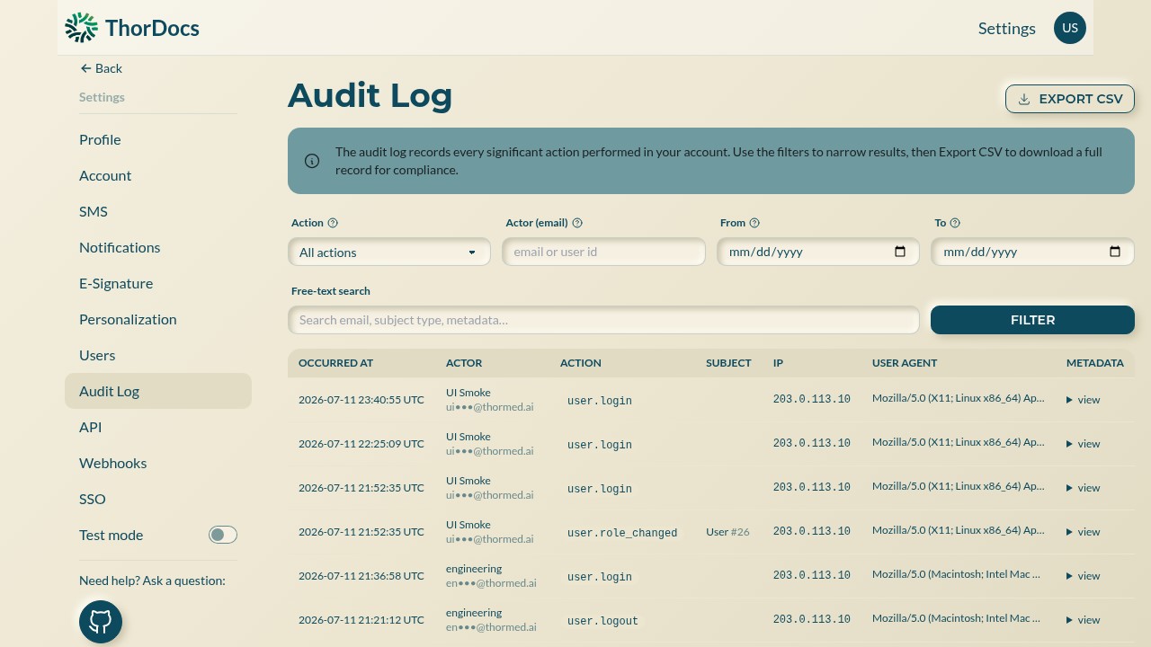Click the Actor (email) help icon

[x=577, y=223]
